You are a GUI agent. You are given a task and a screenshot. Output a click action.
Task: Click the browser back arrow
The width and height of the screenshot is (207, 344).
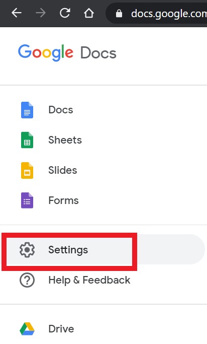pyautogui.click(x=17, y=13)
